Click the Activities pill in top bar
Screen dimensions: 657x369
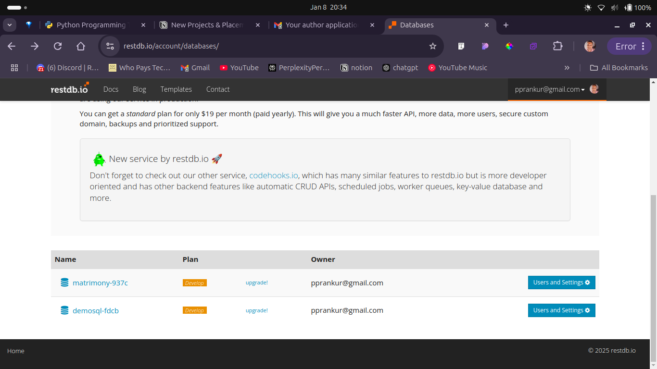click(17, 8)
